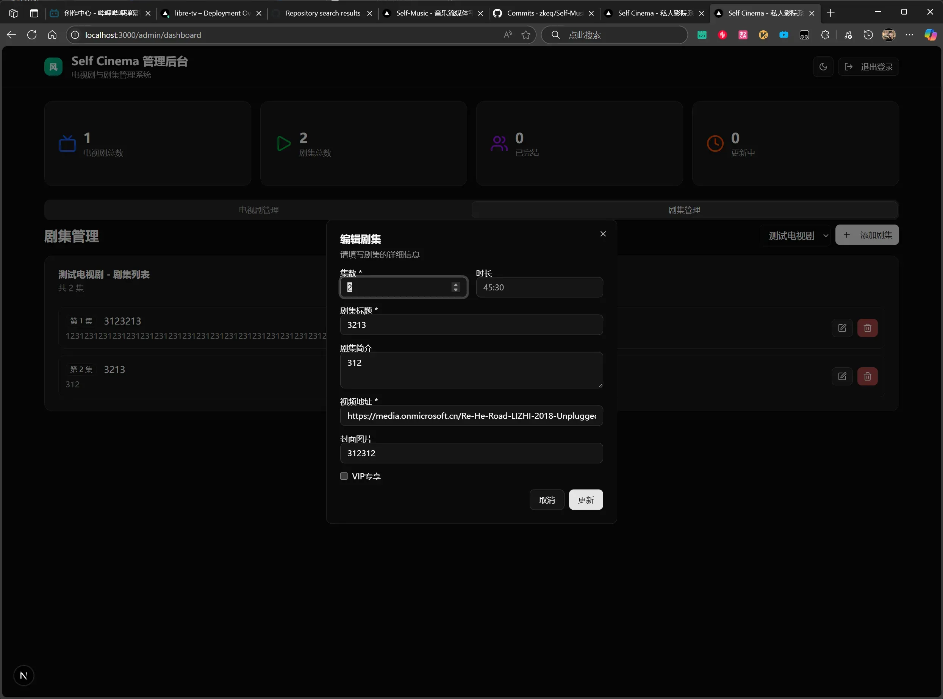Open browser settings three-dots menu
This screenshot has height=699, width=943.
tap(909, 35)
